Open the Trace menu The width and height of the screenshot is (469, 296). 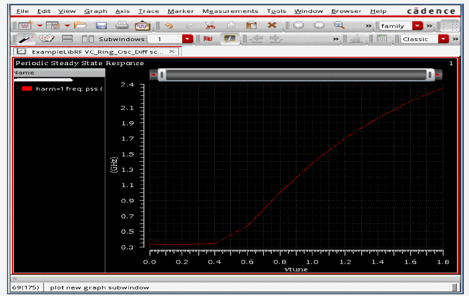click(149, 11)
